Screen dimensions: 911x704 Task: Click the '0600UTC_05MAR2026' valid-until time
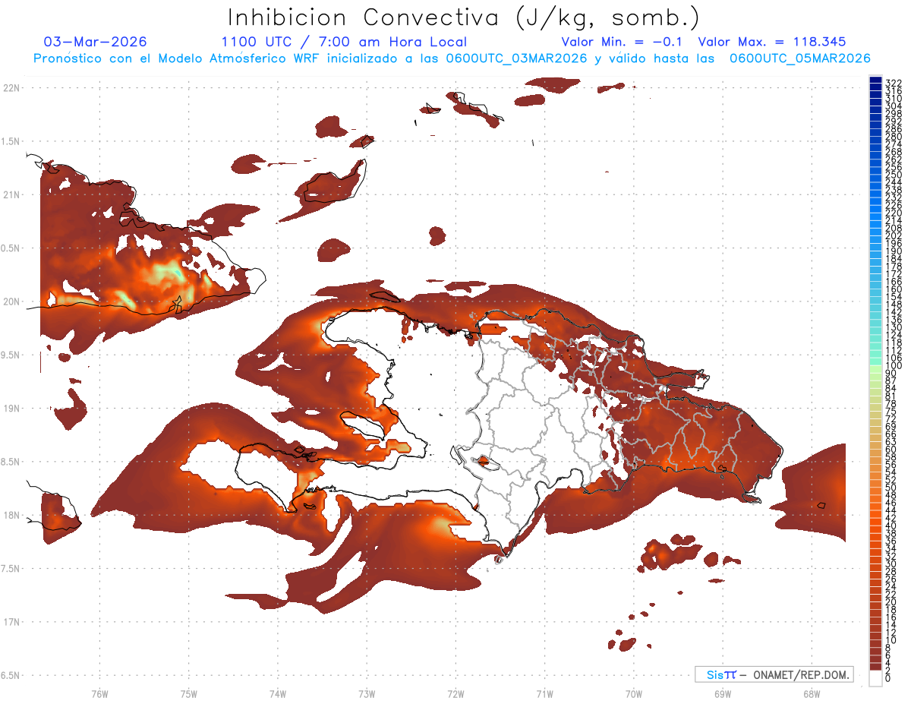[800, 58]
